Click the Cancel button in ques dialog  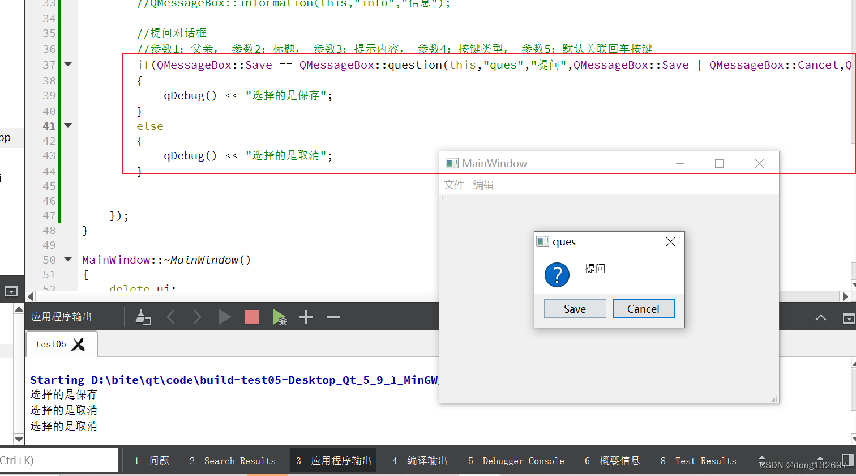tap(643, 309)
